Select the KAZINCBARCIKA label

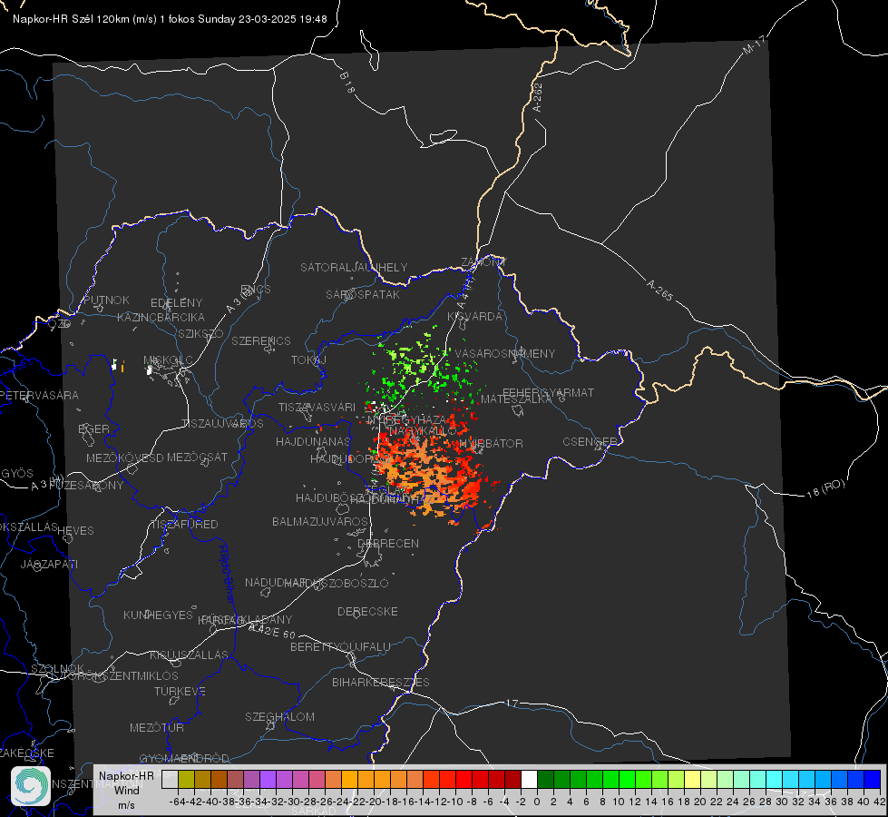(x=161, y=317)
